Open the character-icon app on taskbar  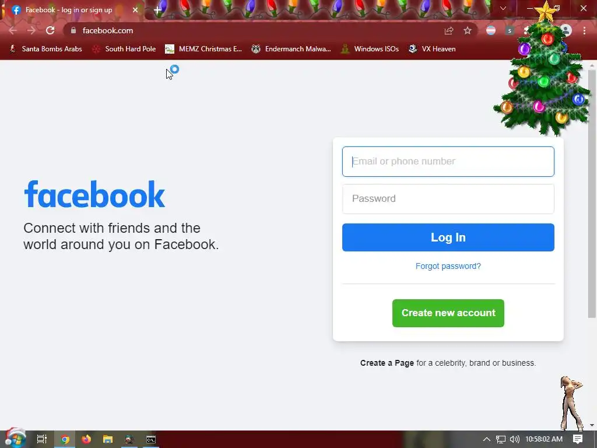[x=129, y=439]
